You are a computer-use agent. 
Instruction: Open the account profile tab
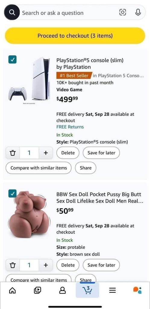pyautogui.click(x=63, y=290)
